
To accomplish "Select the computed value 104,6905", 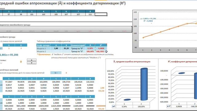I will point(56,82).
